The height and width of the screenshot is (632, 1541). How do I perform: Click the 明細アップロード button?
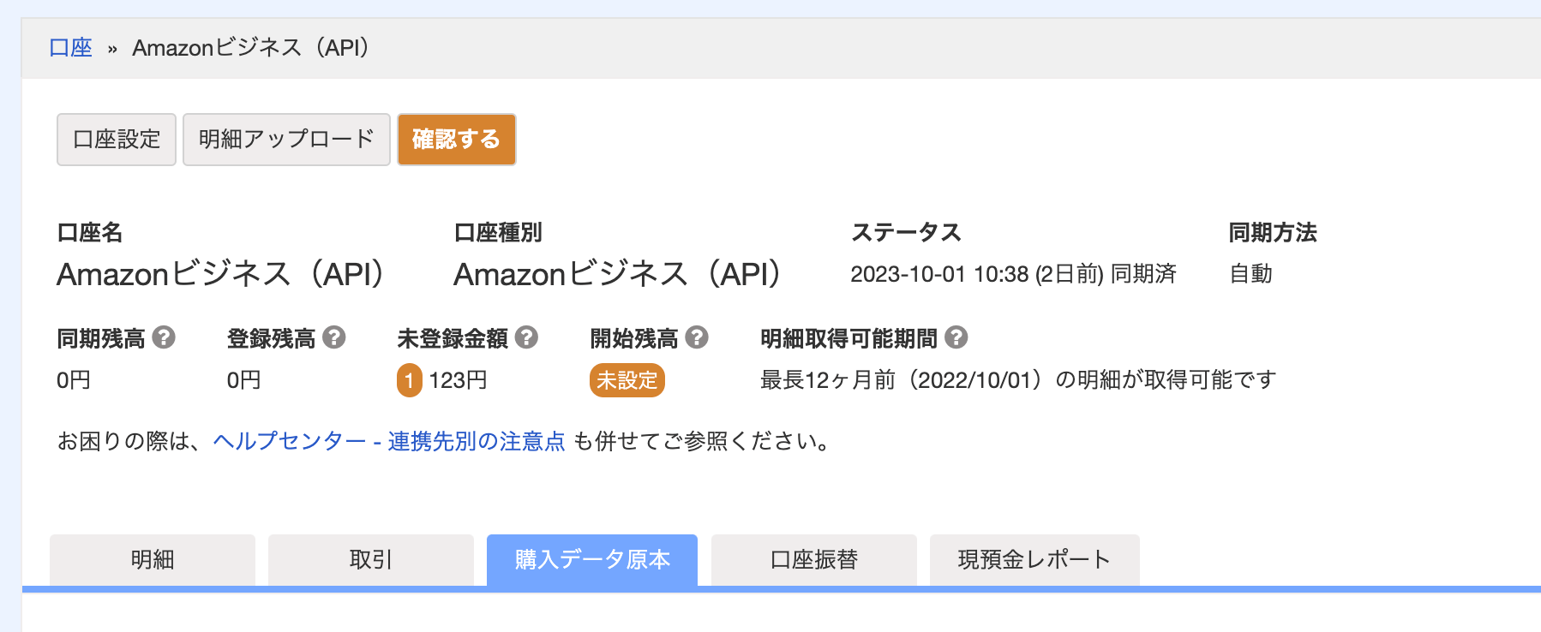(285, 139)
